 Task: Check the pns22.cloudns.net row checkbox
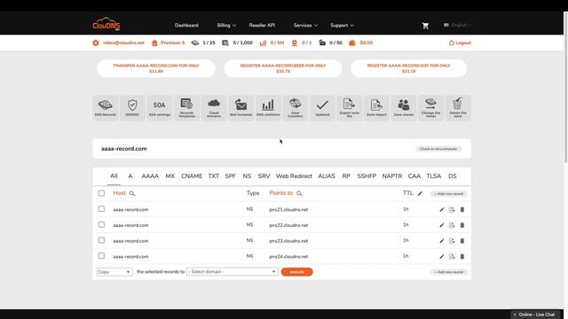click(101, 224)
